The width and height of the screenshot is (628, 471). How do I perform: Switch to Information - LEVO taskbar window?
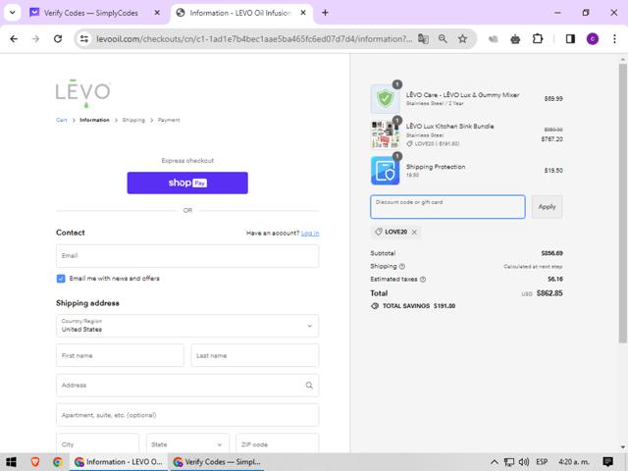(119, 462)
